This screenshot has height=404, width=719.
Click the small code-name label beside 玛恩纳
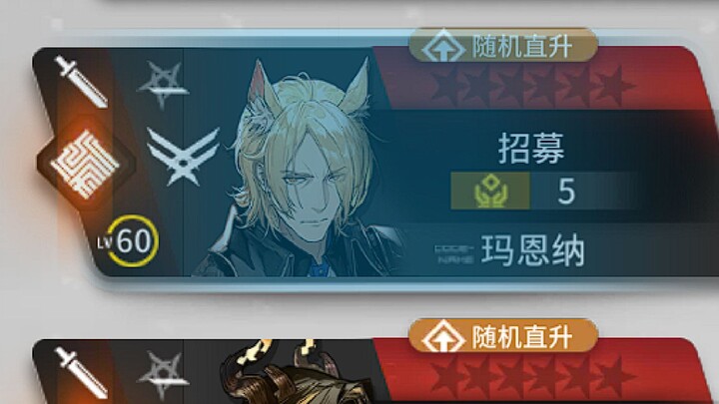point(454,254)
